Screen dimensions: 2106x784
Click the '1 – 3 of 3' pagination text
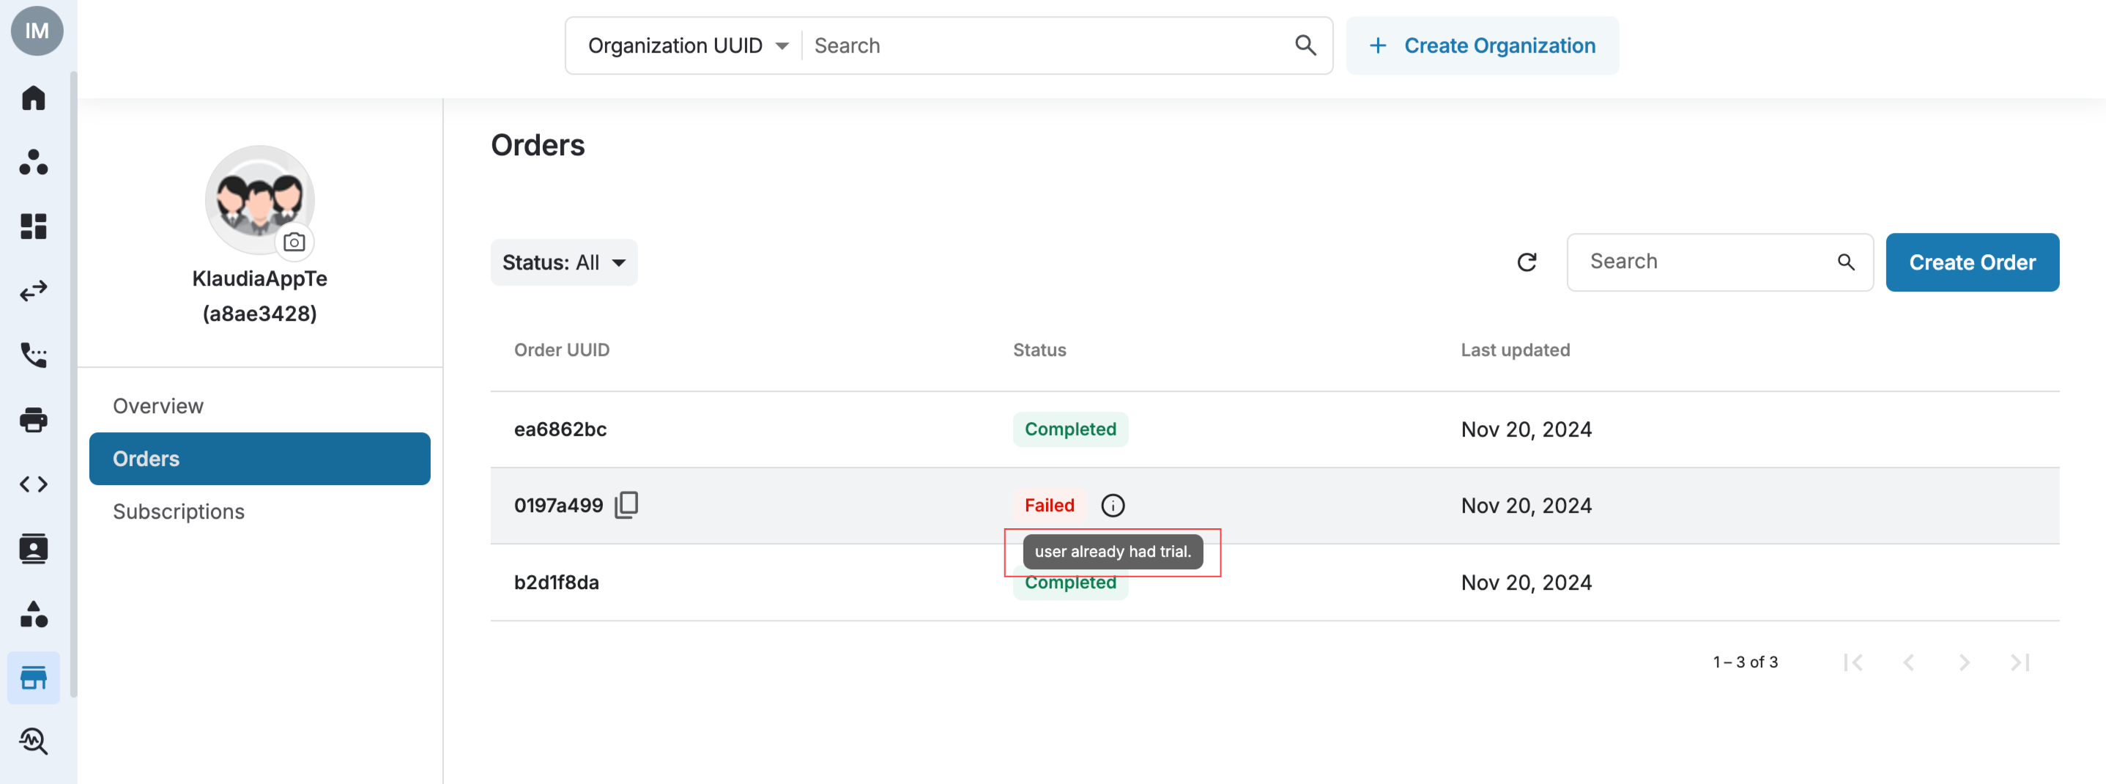[x=1746, y=662]
